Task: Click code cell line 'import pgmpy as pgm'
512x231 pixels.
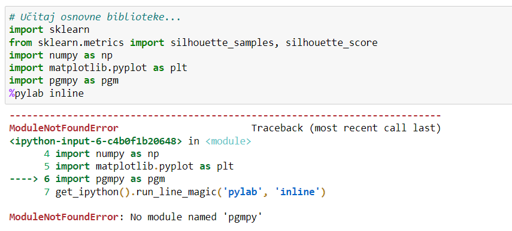Action: point(63,81)
